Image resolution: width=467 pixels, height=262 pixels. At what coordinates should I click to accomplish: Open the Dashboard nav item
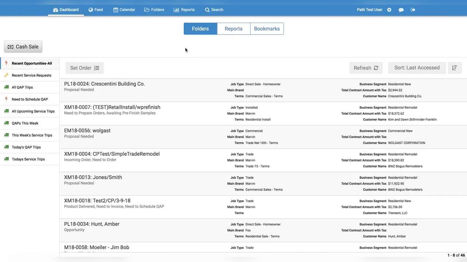[66, 10]
